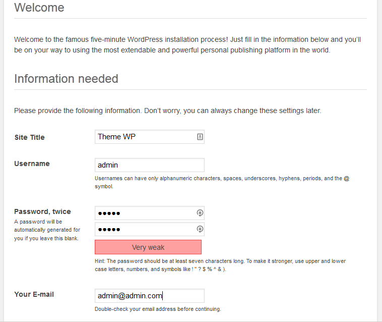Click the alphanumeric usernames hint text

tap(222, 182)
